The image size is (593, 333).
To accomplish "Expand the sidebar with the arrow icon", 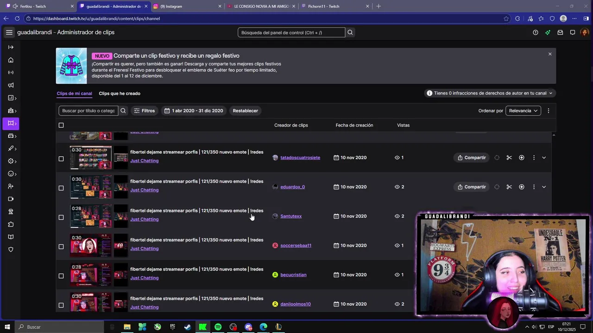I will 11,47.
